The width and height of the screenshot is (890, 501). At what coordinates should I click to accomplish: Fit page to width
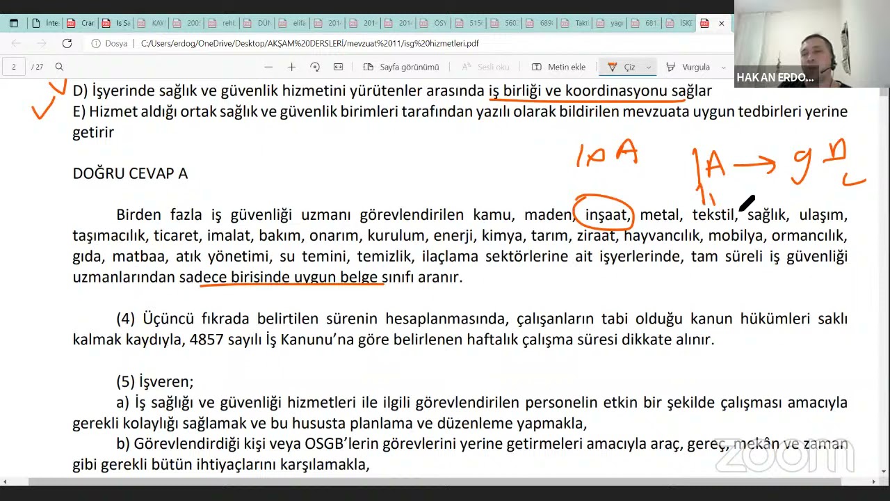pyautogui.click(x=338, y=67)
